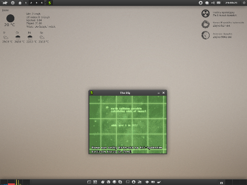Image resolution: width=247 pixels, height=185 pixels.
Task: Click the Czech subtitle in The Dig
Action: [127, 149]
